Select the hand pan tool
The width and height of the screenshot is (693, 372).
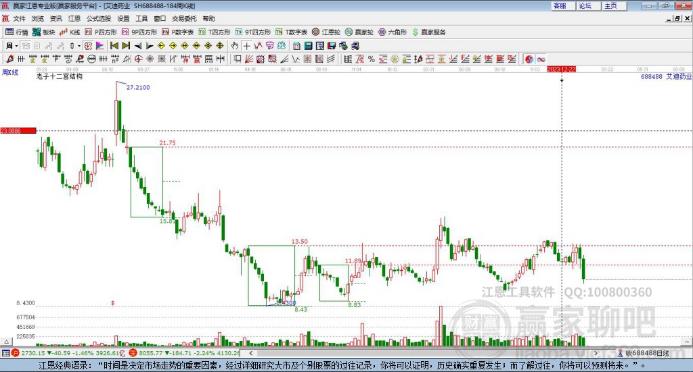point(235,46)
